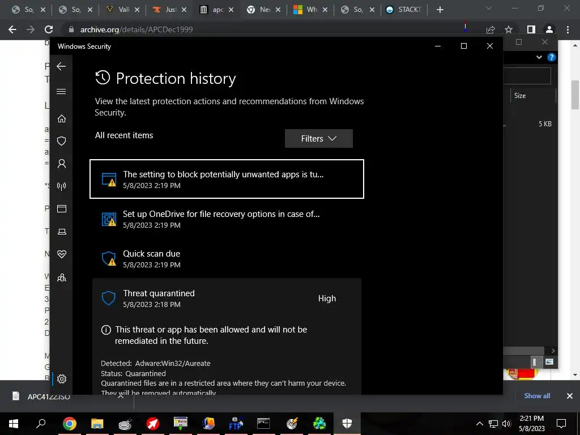
Task: Close the Chrome downloads bar
Action: [x=570, y=396]
